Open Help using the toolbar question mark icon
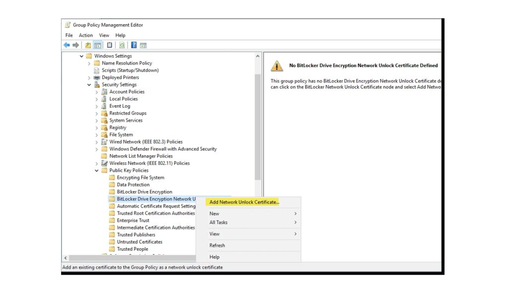 click(133, 45)
